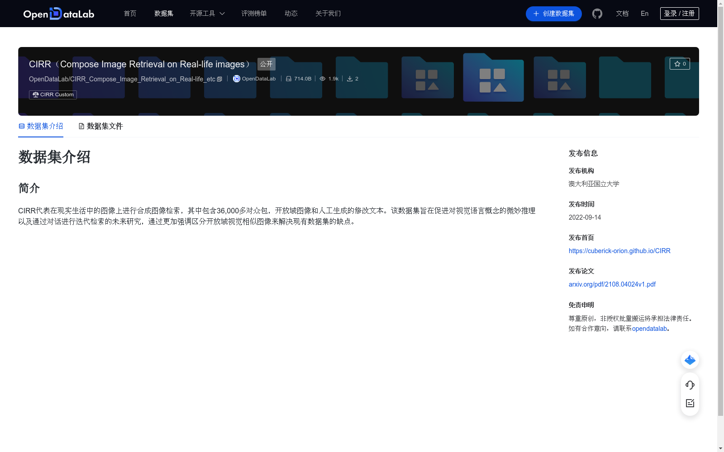Switch to the 数据集文件 tab
Screen dimensions: 724x452
[100, 126]
